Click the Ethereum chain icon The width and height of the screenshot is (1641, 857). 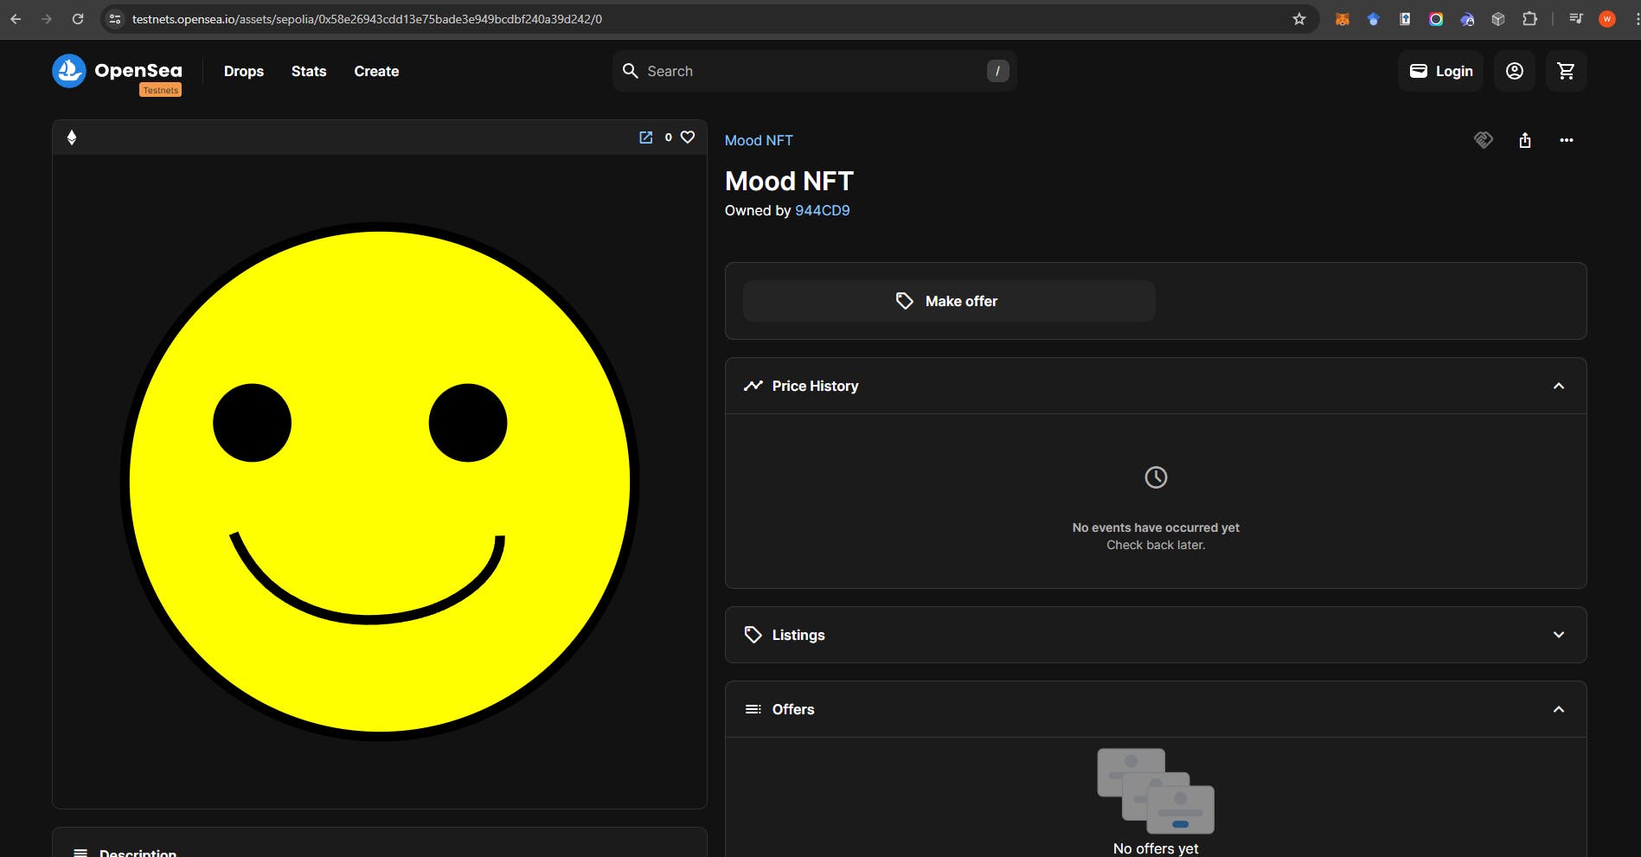click(x=72, y=138)
